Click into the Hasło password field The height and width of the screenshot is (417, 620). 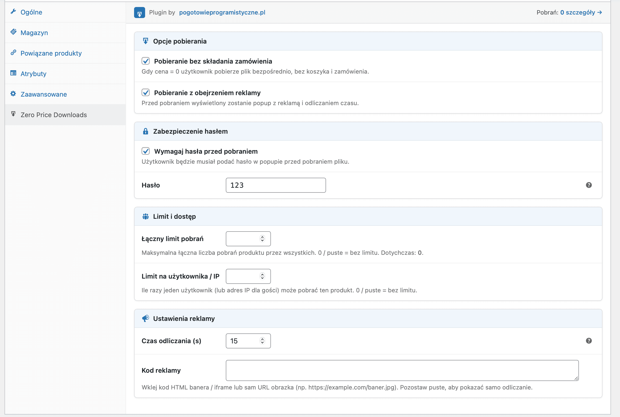click(276, 185)
